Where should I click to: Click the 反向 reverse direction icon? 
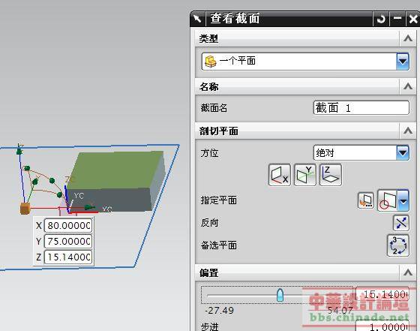tap(401, 223)
